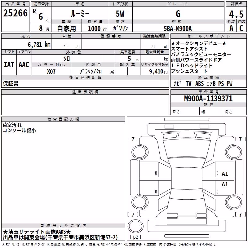
Task: Click the [レス] label in diagram
Action: 135,237
